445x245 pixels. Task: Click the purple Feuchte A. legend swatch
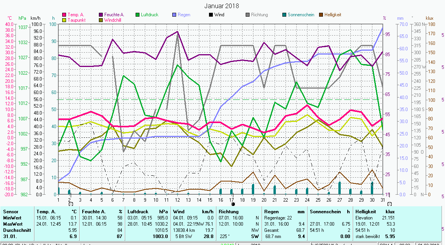point(101,15)
